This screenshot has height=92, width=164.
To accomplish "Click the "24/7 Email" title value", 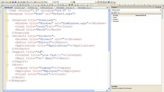I will [x=45, y=58].
